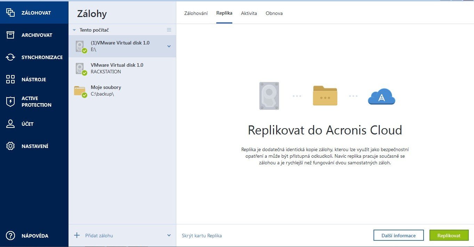Open the Účet account person icon
This screenshot has height=247, width=474.
pos(10,124)
